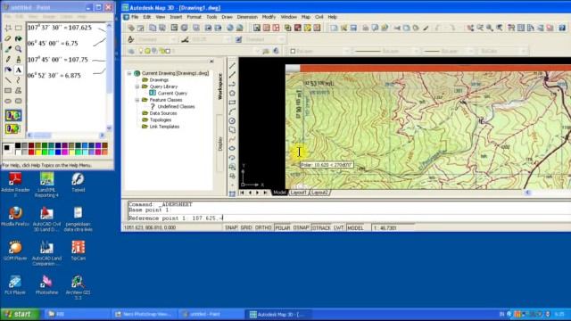Select the Rectangle shape tool in Paint
Screen dimensions: 571x321
[8, 91]
